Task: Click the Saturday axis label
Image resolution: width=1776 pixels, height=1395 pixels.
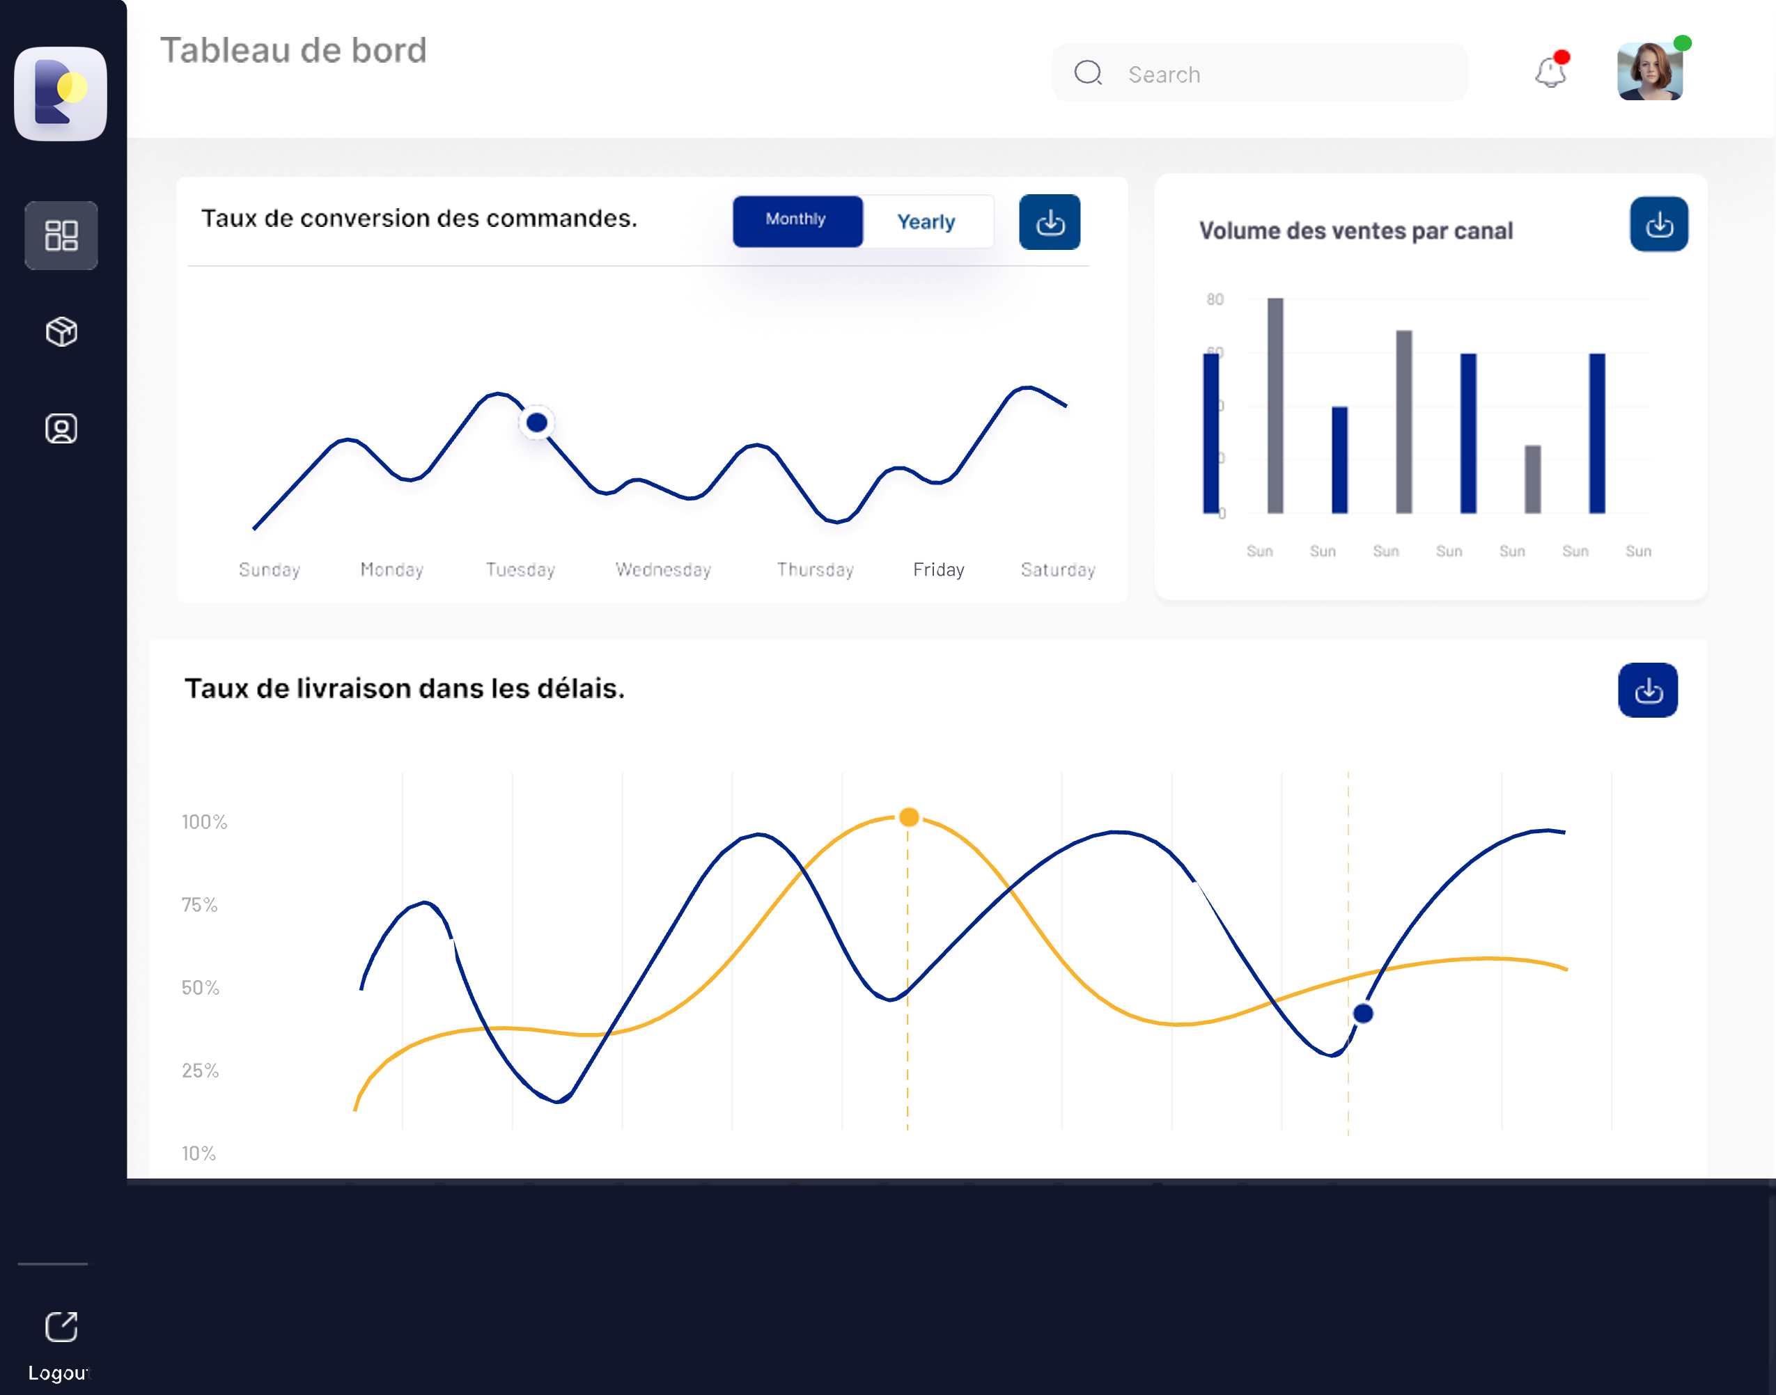Action: coord(1057,569)
